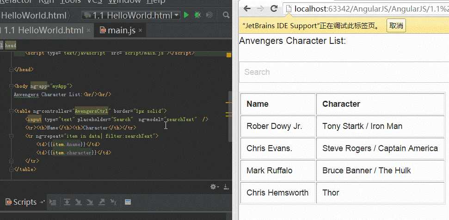
Task: Click the Force Step Into debugger icon
Action: pyautogui.click(x=90, y=202)
